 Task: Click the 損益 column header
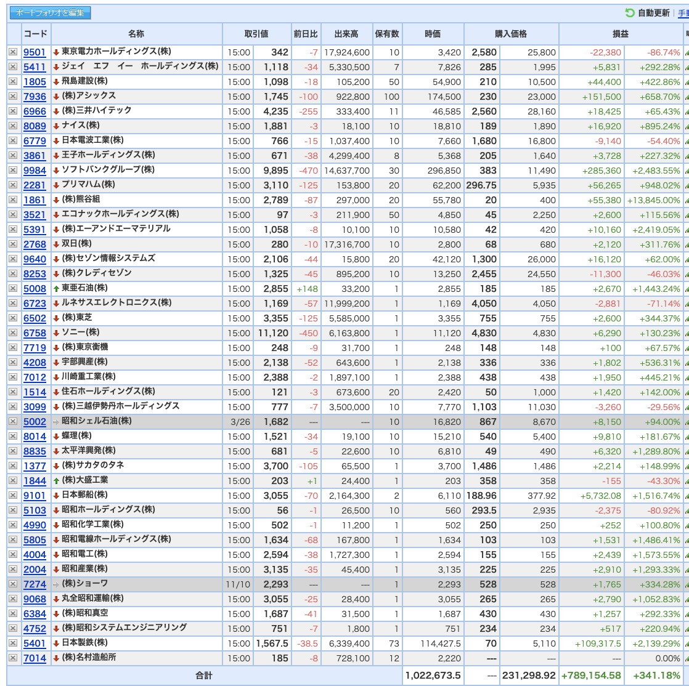coord(621,34)
